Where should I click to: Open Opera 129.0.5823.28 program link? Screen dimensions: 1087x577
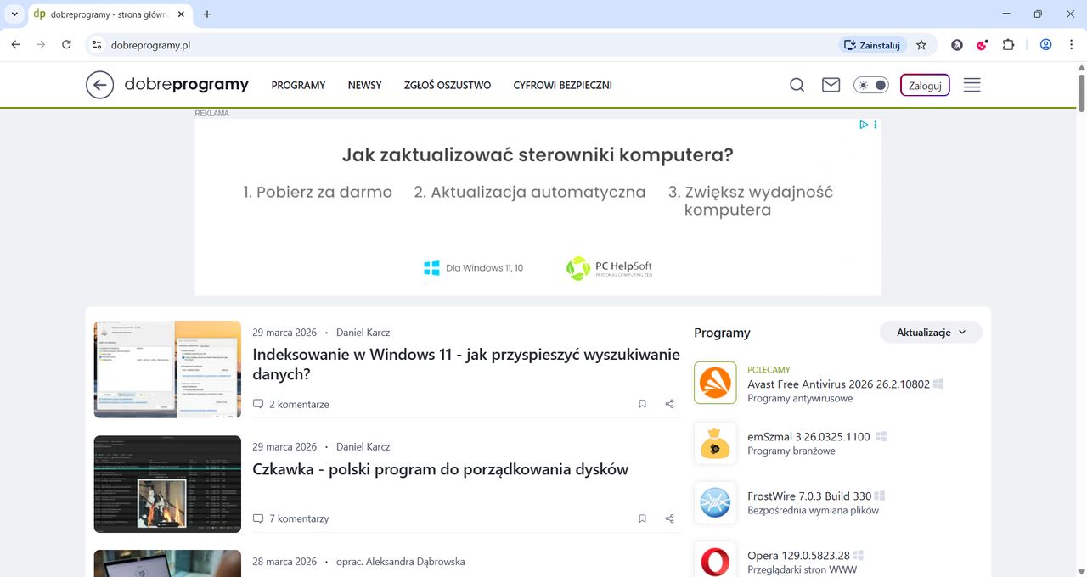(798, 556)
